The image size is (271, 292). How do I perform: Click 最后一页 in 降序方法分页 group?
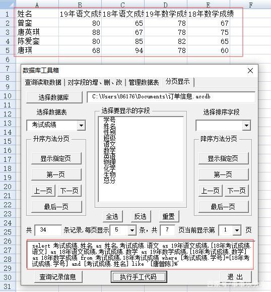[x=223, y=207]
